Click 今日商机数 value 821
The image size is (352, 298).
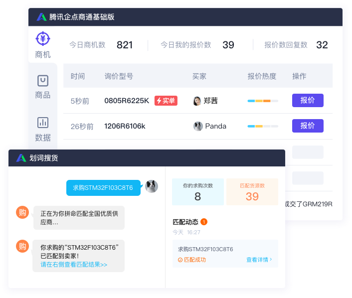tap(125, 45)
